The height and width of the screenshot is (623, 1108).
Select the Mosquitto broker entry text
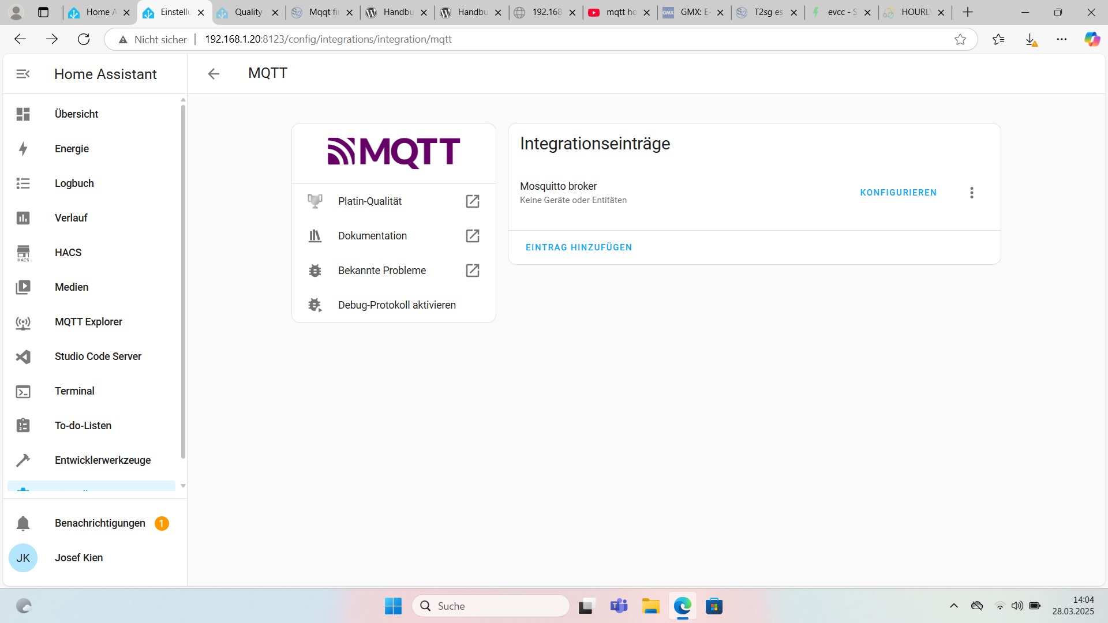(558, 186)
